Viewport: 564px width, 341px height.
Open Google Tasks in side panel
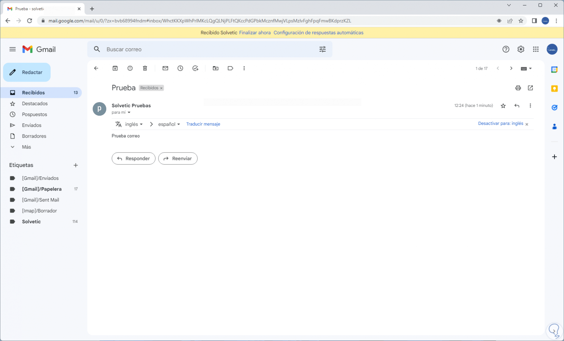(554, 108)
